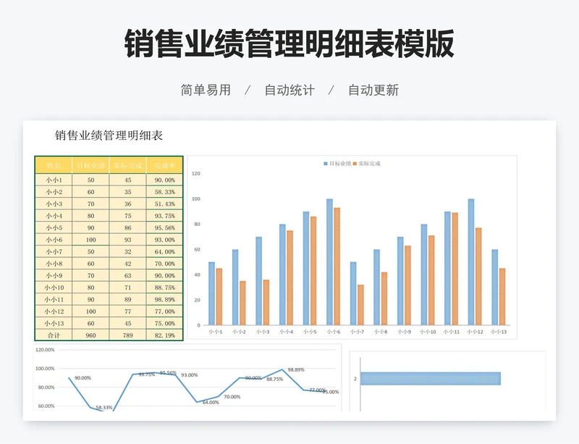579x444 pixels.
Task: Select the blue 小小1 bar in bar chart
Action: click(211, 293)
